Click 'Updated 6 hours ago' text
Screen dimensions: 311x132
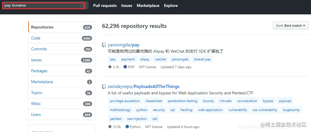(183, 127)
